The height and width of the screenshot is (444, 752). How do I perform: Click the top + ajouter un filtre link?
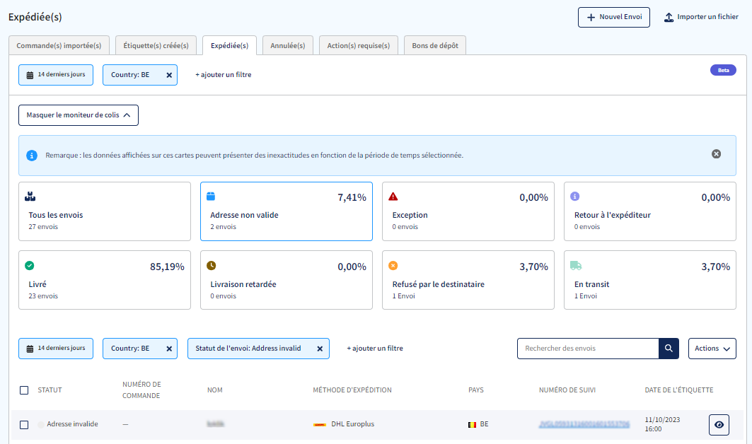click(x=224, y=75)
